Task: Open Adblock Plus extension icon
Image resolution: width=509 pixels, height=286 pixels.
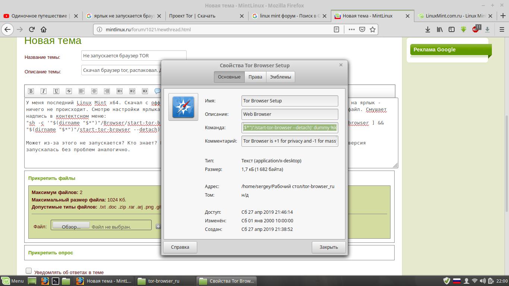Action: 476,29
